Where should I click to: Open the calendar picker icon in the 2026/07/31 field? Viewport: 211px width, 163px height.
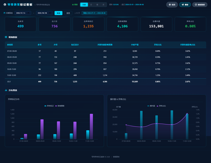28,13
